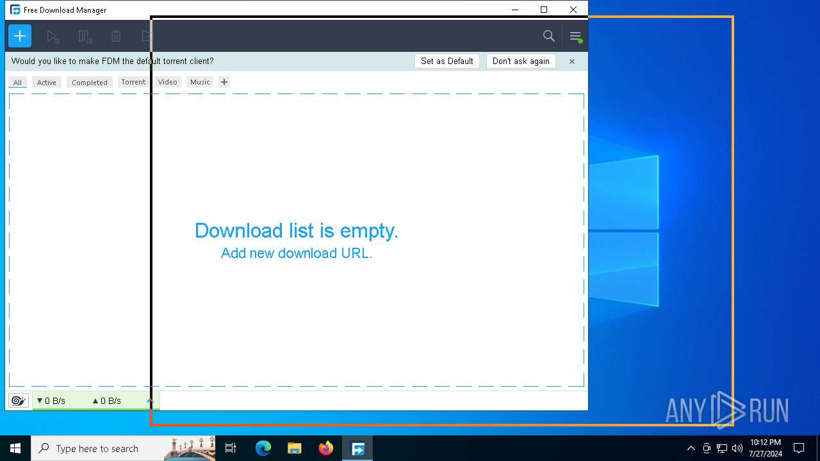This screenshot has height=461, width=820.
Task: Select the Music filter tab
Action: pos(200,82)
